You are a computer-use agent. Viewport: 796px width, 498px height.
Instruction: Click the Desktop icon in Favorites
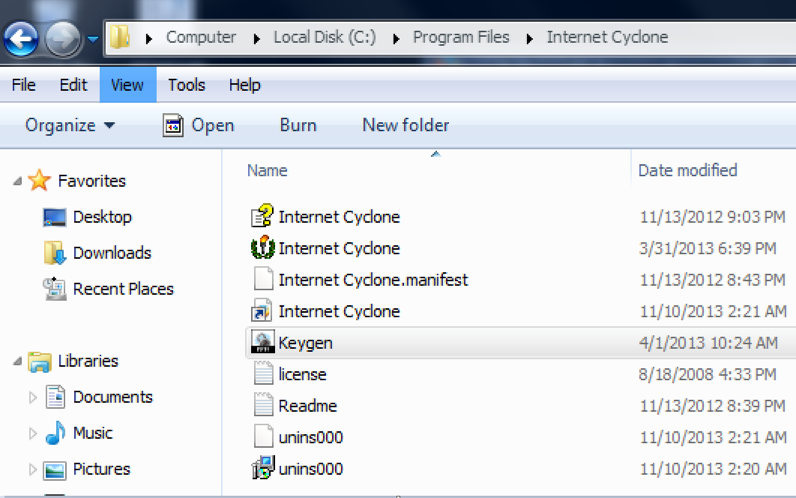(x=54, y=217)
